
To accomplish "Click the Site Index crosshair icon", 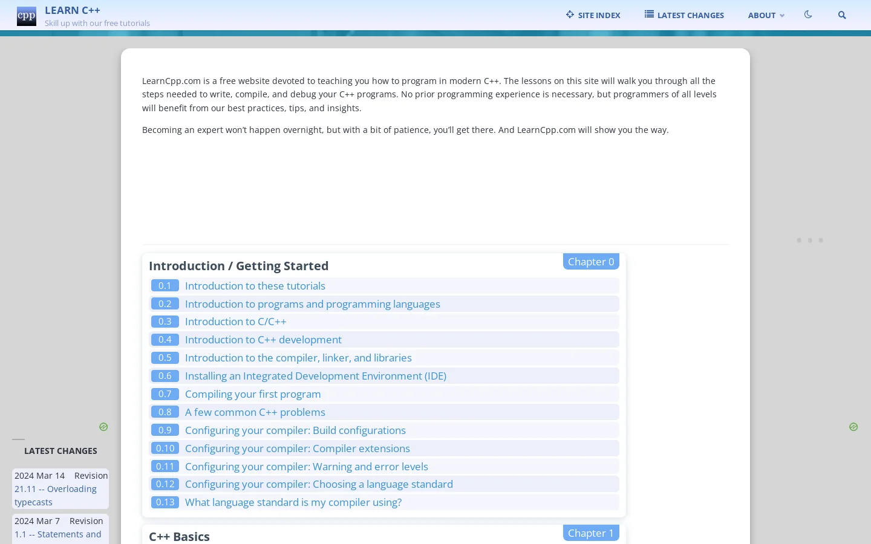I will coord(570,15).
